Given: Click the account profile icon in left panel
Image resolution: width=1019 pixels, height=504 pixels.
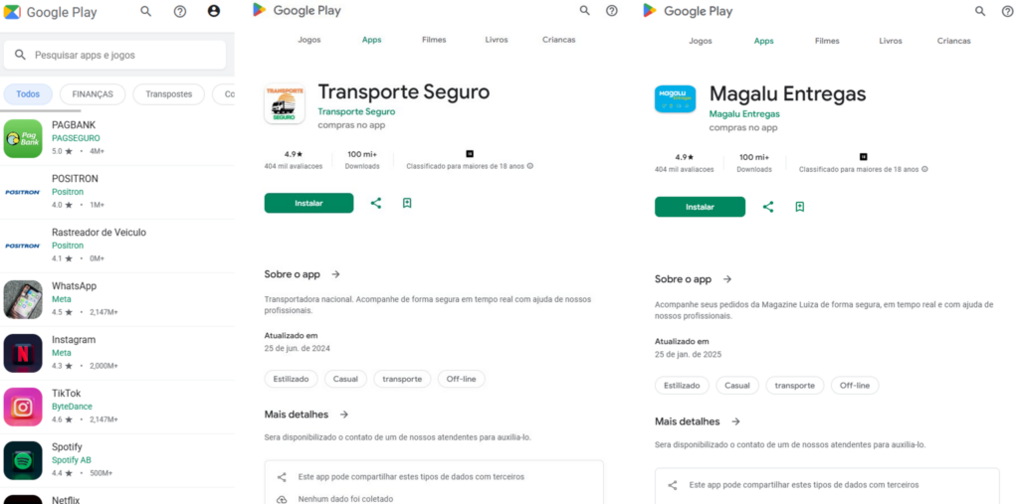Looking at the screenshot, I should 214,11.
